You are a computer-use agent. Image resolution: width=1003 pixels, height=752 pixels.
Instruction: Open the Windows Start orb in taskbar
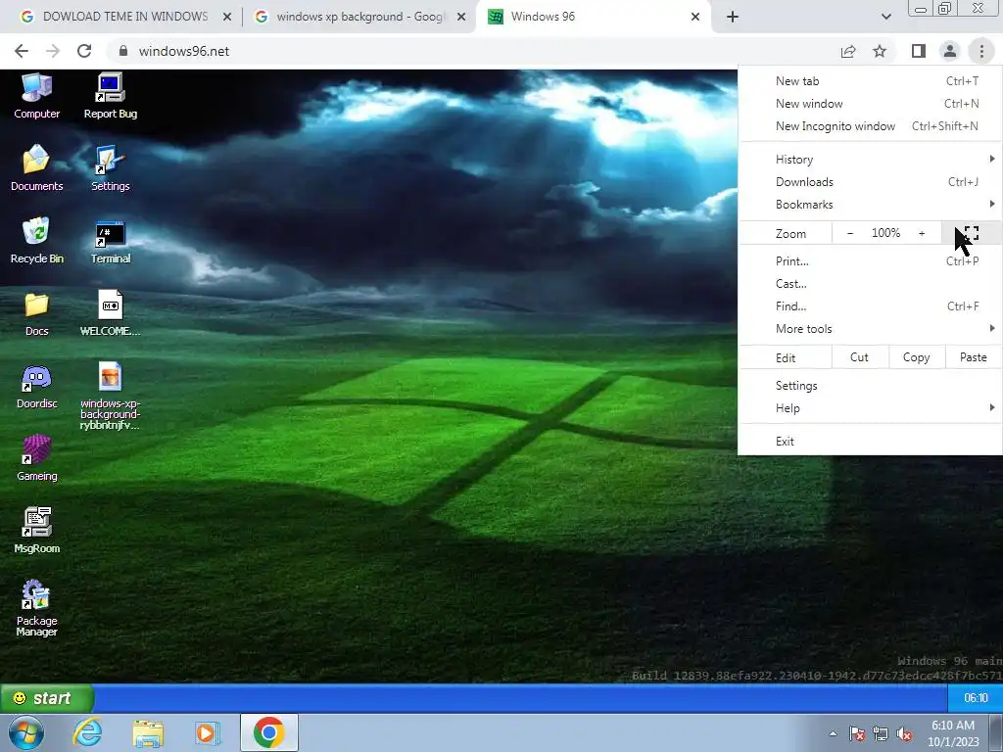(x=26, y=732)
